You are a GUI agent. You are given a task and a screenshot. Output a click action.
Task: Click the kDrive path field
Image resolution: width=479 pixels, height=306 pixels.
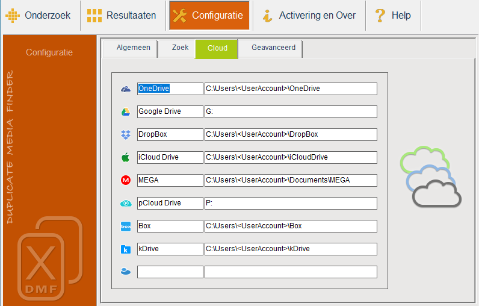(291, 249)
